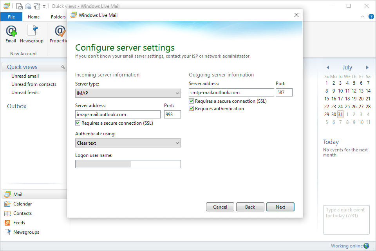Click the incoming Port field showing 993
The width and height of the screenshot is (376, 251).
(172, 115)
